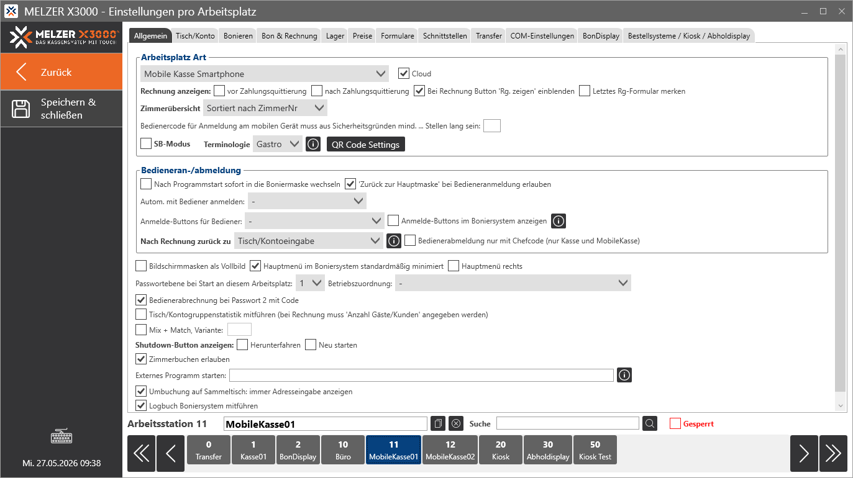Image resolution: width=853 pixels, height=478 pixels.
Task: Open the Betriebszuordnung dropdown
Action: coord(513,283)
